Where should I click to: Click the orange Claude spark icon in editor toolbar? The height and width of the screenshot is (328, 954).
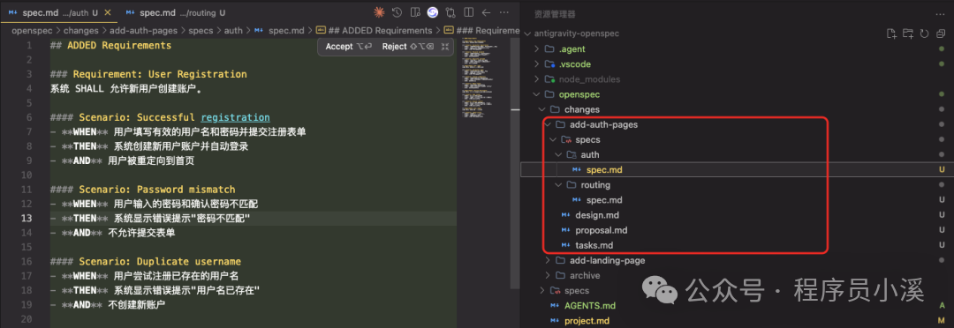click(379, 12)
